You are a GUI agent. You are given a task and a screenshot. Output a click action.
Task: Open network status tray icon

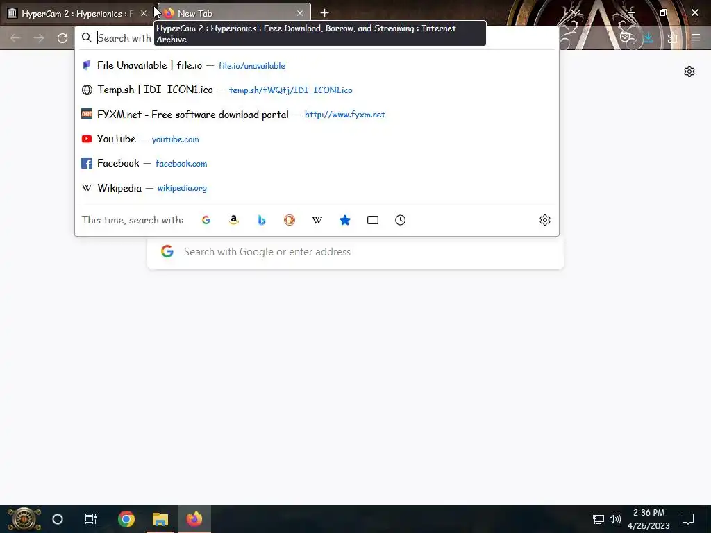pyautogui.click(x=599, y=519)
